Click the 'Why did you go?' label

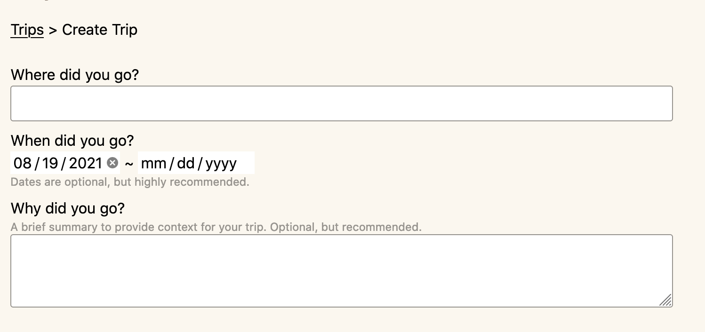pos(67,208)
